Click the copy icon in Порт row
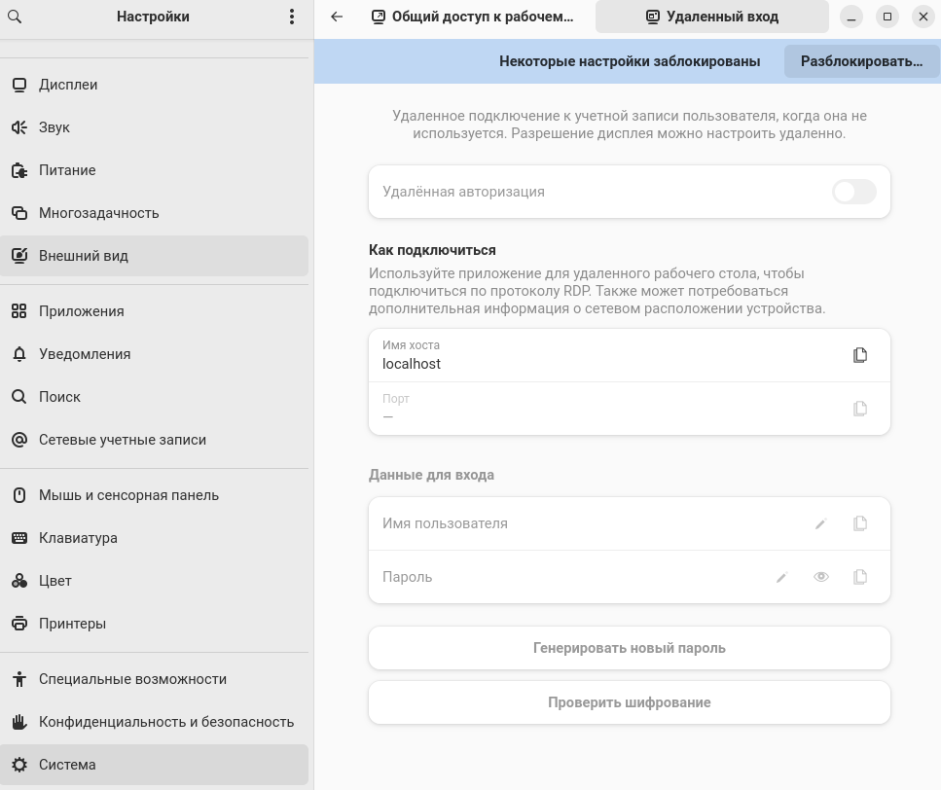This screenshot has height=790, width=941. coord(859,409)
